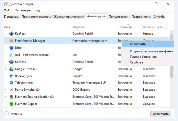
Task: Click the ООО Яндекс publisher cell
Action: (x=81, y=90)
